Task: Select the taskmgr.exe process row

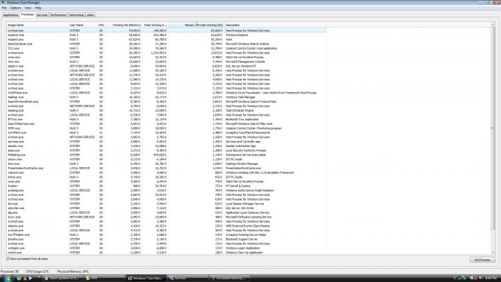Action: pyautogui.click(x=166, y=97)
